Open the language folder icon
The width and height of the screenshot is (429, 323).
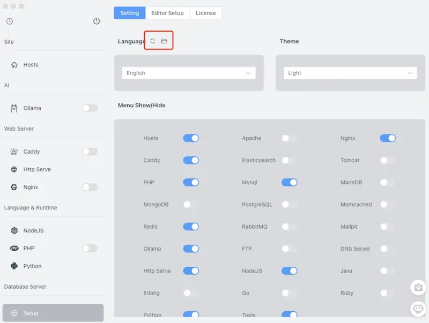point(164,41)
